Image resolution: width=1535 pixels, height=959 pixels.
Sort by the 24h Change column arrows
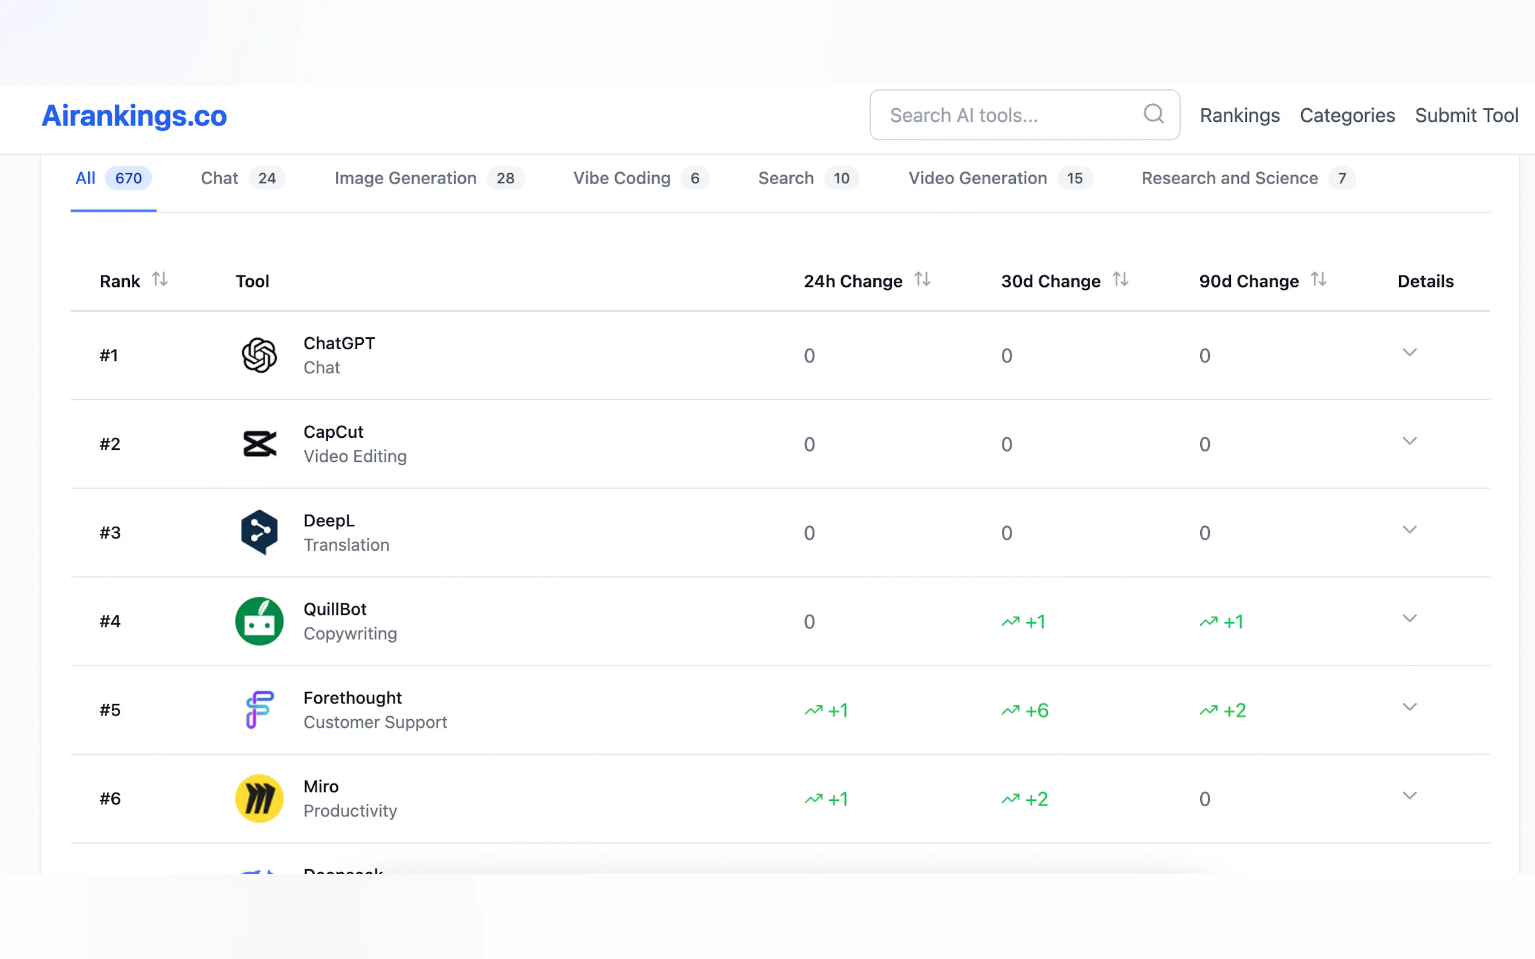click(922, 280)
